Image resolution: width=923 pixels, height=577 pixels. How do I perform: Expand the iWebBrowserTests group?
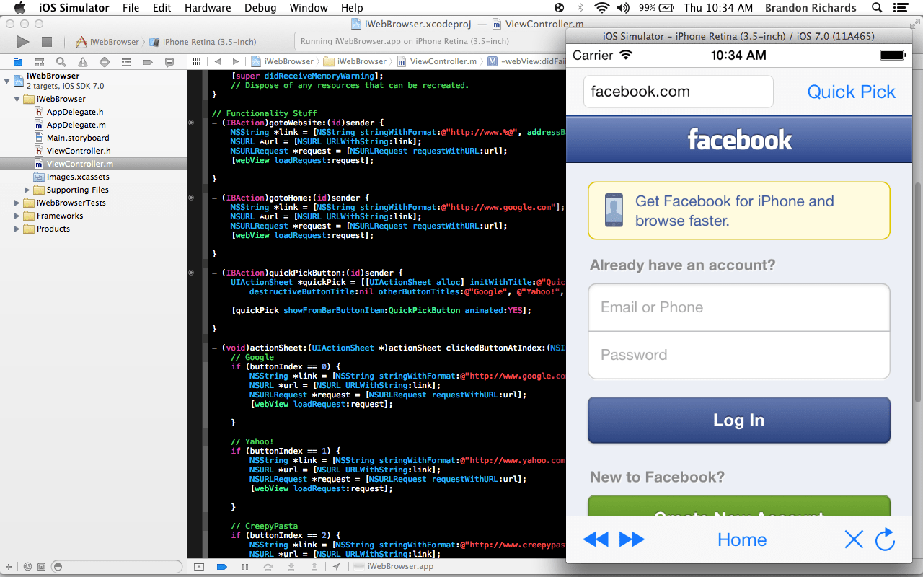[x=17, y=203]
